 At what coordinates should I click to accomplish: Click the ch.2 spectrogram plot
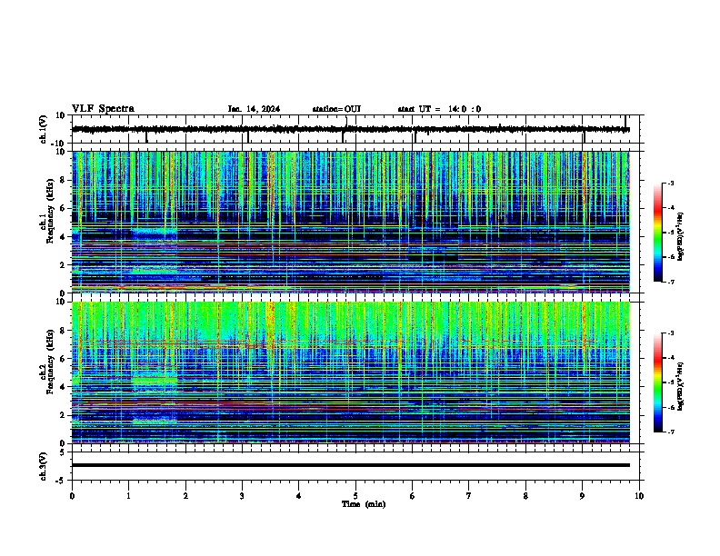click(351, 372)
